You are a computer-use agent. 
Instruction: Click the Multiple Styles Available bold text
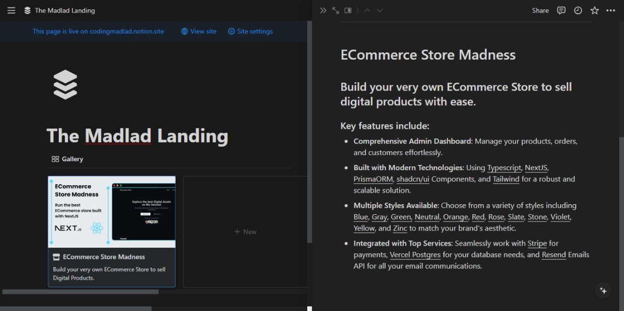pos(395,206)
